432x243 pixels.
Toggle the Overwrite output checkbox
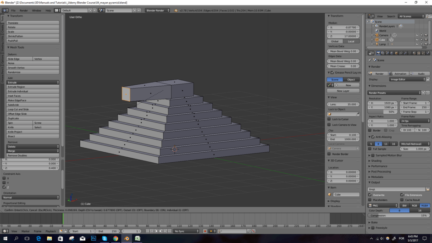pyautogui.click(x=370, y=195)
